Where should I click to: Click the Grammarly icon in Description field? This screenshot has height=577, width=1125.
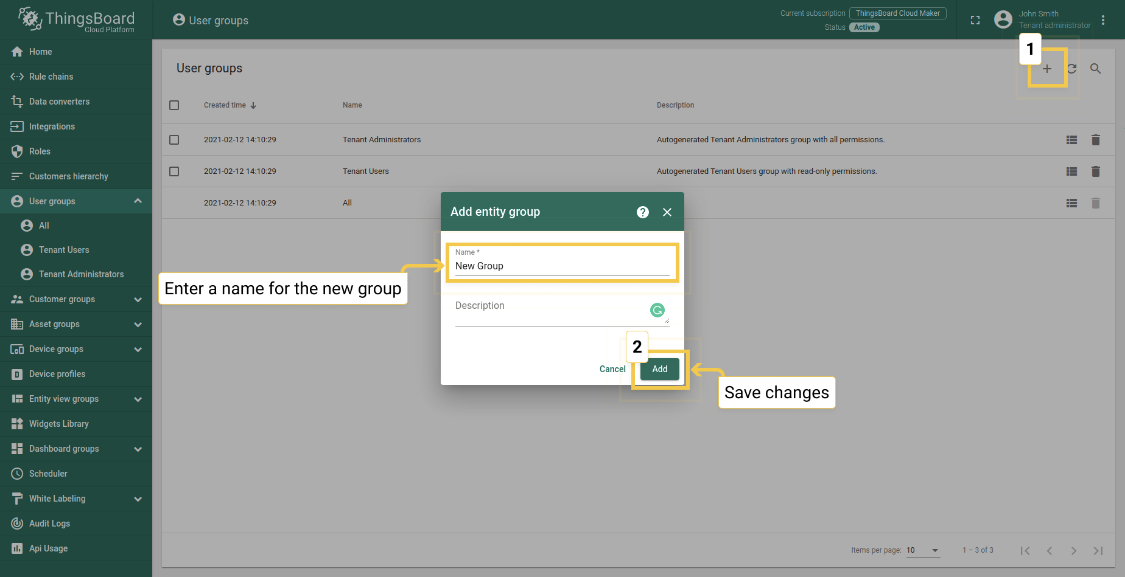657,310
